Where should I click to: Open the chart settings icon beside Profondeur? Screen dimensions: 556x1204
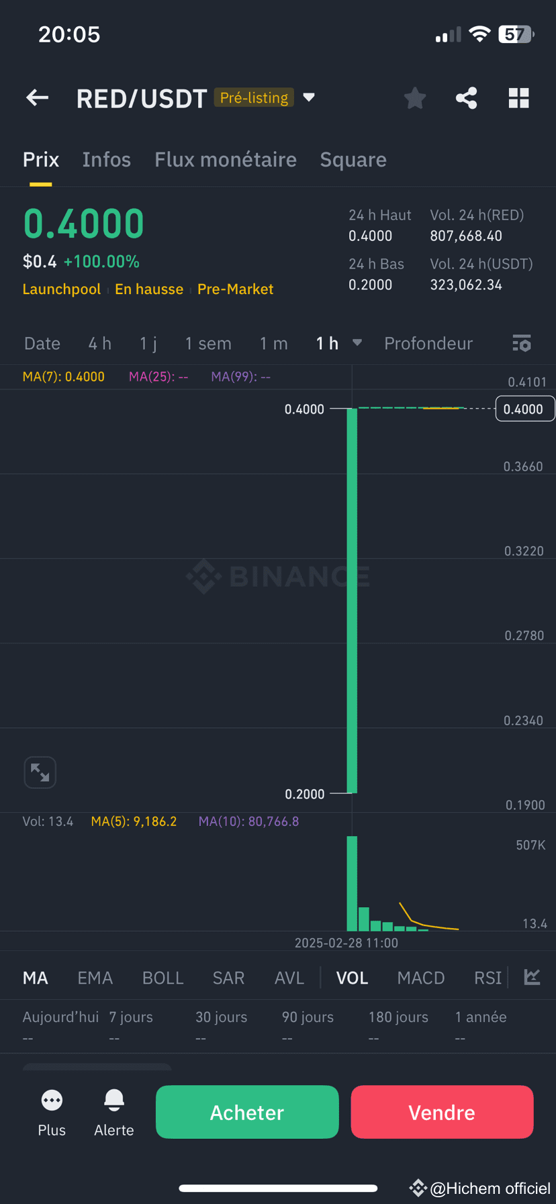pyautogui.click(x=521, y=343)
